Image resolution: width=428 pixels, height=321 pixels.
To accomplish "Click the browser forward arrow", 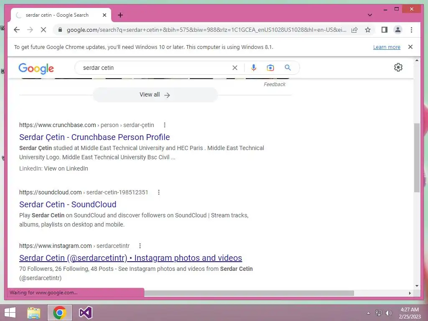I will tap(30, 30).
